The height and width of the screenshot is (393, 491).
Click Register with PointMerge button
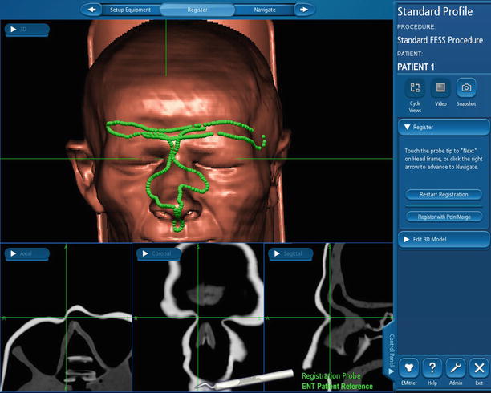coord(444,217)
